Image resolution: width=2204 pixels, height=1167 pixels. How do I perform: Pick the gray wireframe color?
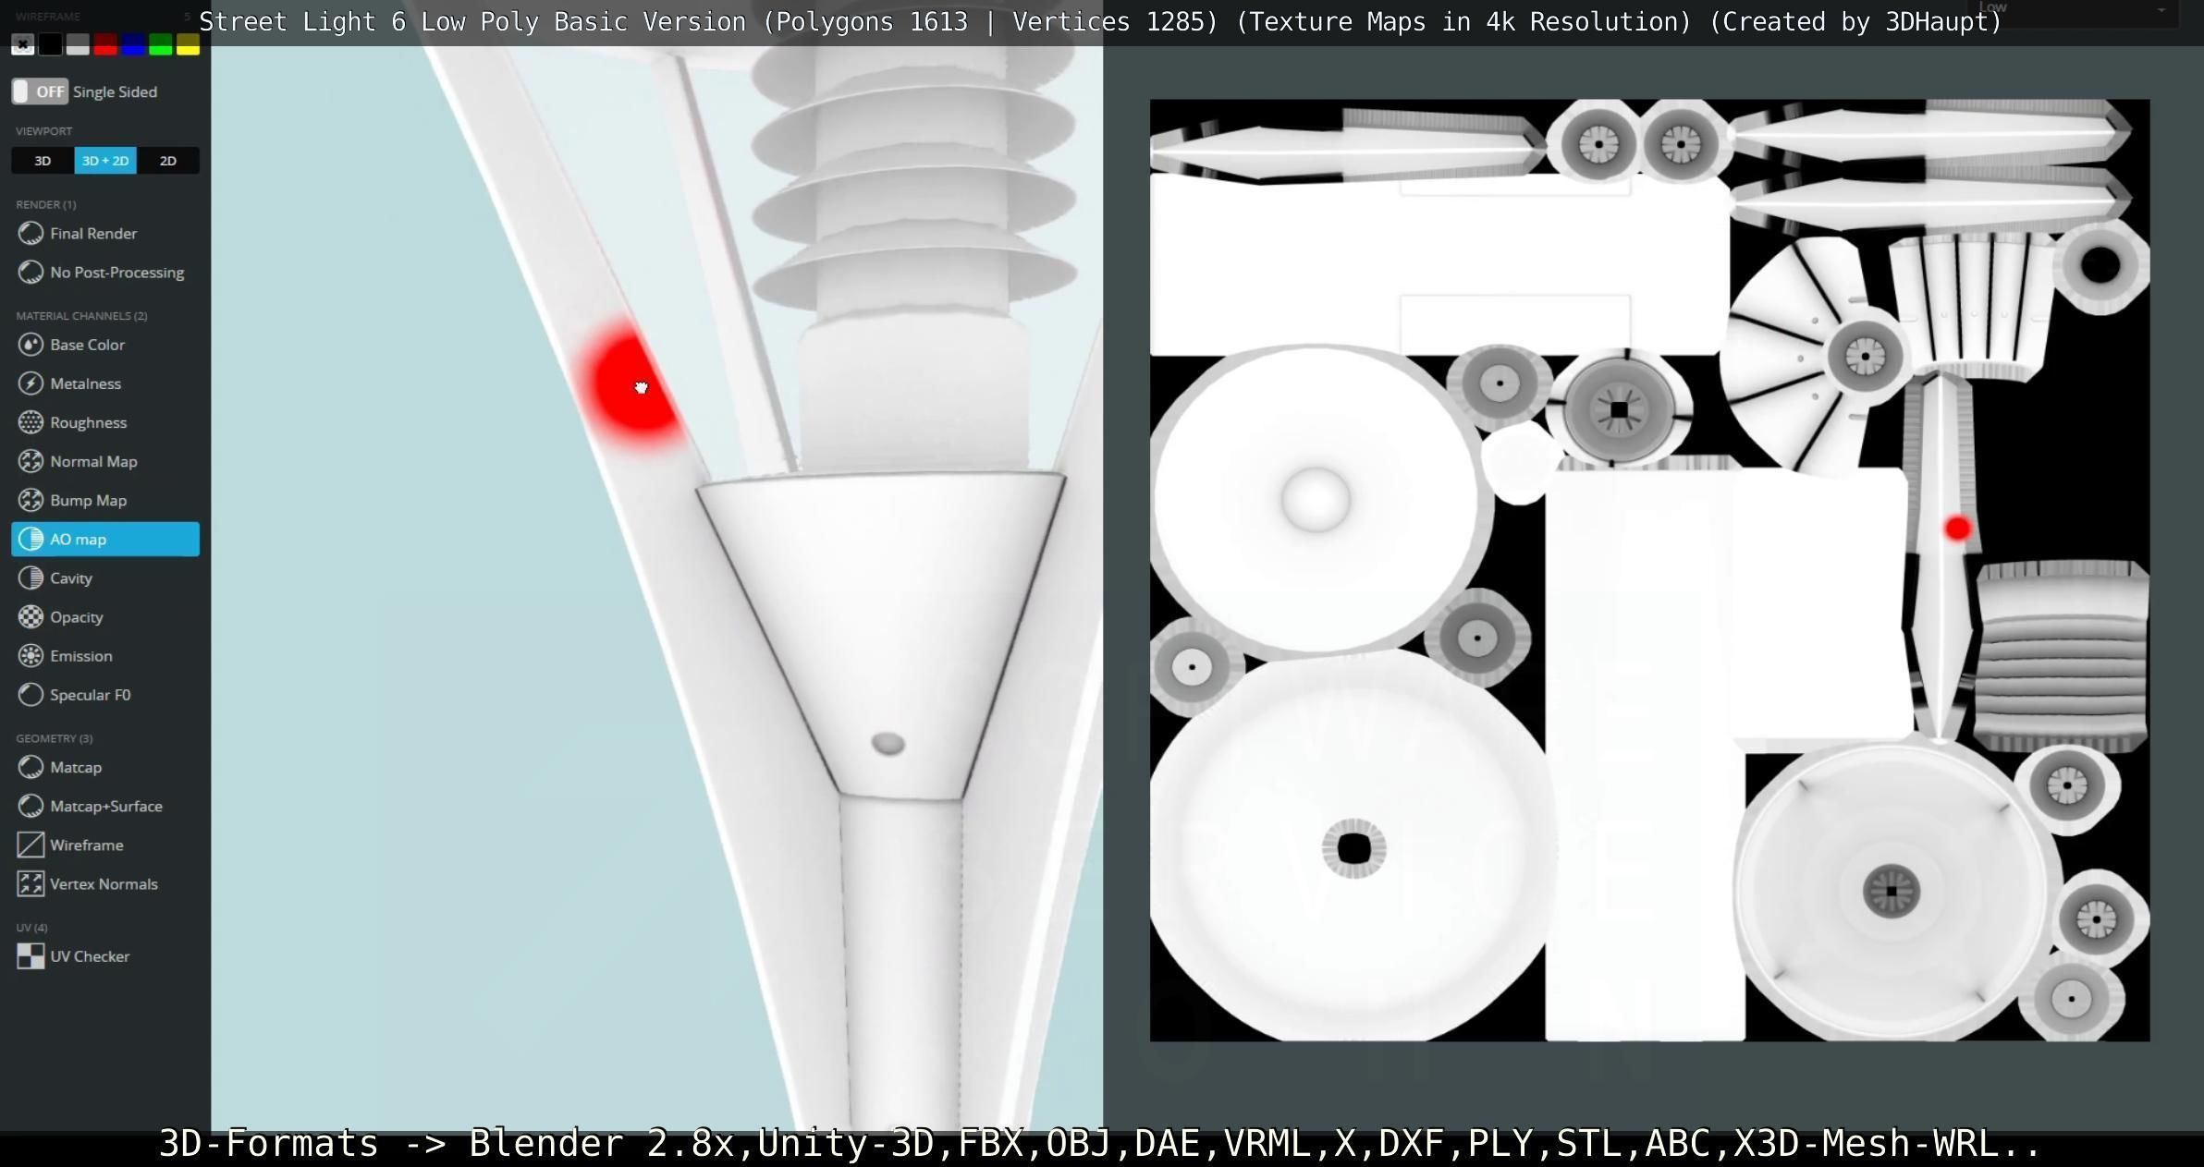point(78,44)
